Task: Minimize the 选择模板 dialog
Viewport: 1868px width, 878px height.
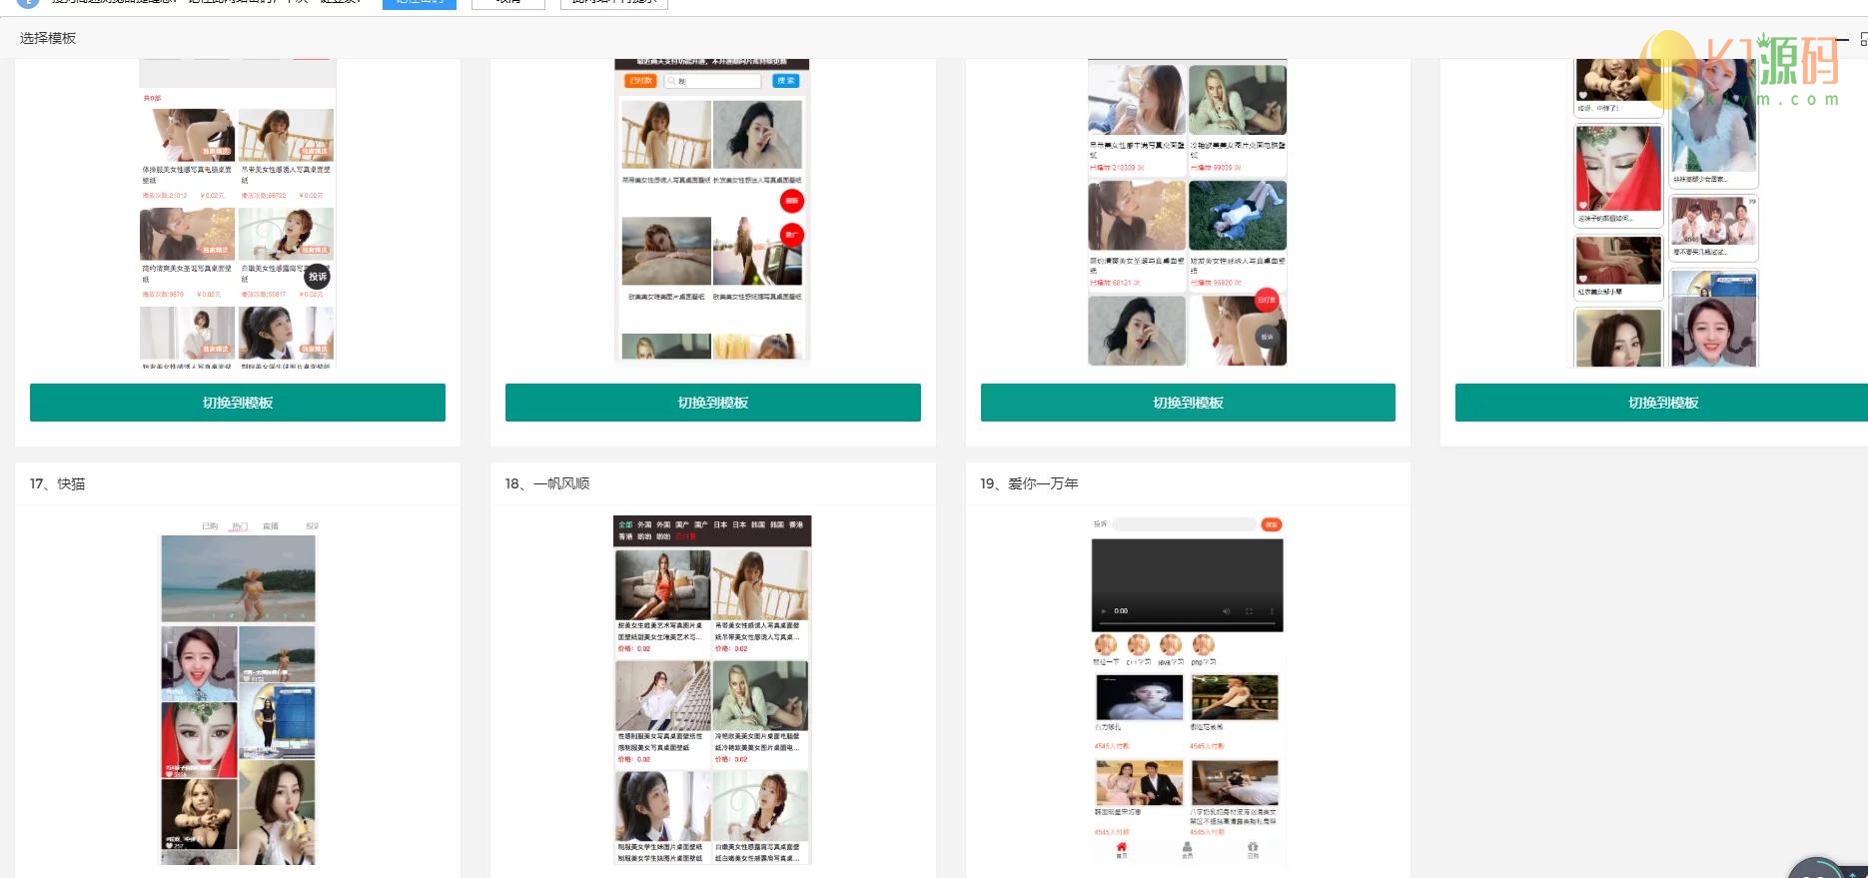Action: [x=1842, y=39]
